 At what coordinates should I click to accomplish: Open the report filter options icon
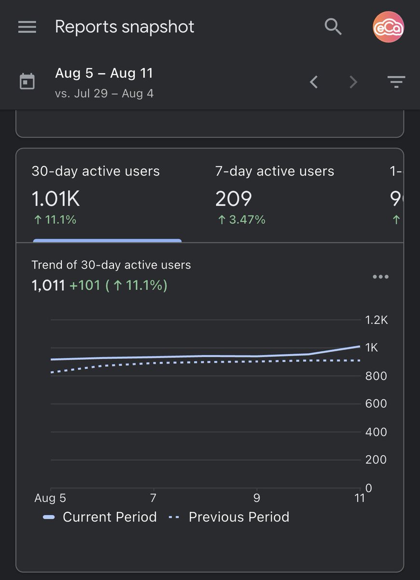(x=396, y=81)
